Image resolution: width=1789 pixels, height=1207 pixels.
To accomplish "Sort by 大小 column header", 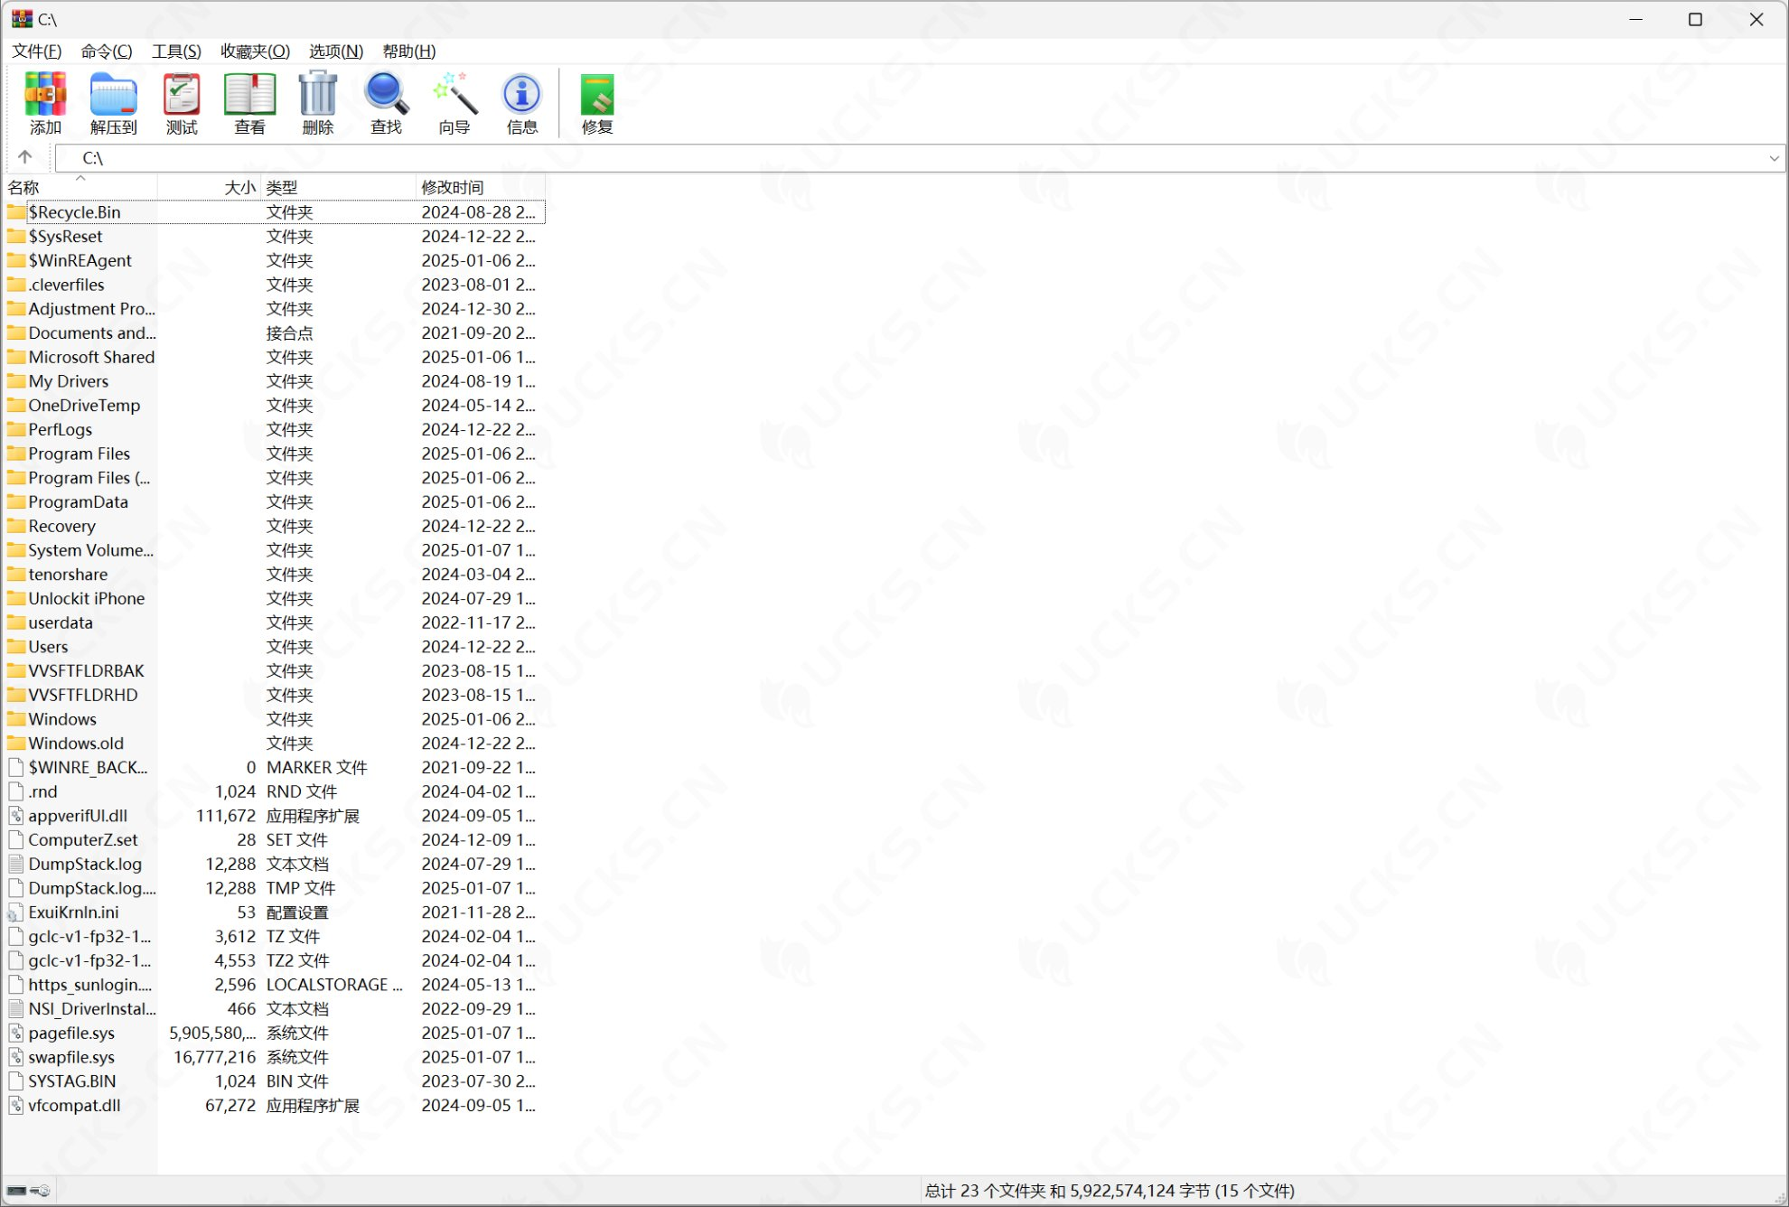I will point(210,187).
